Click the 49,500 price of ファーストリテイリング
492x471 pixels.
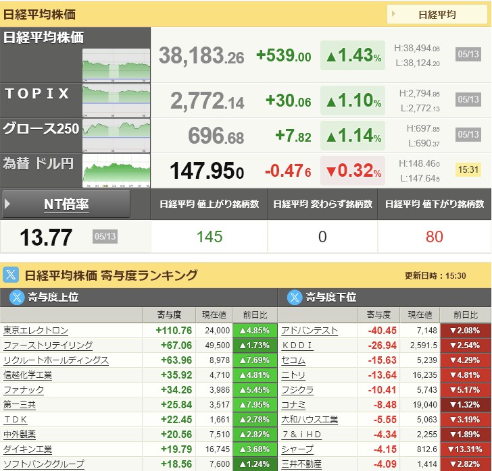[x=217, y=345]
